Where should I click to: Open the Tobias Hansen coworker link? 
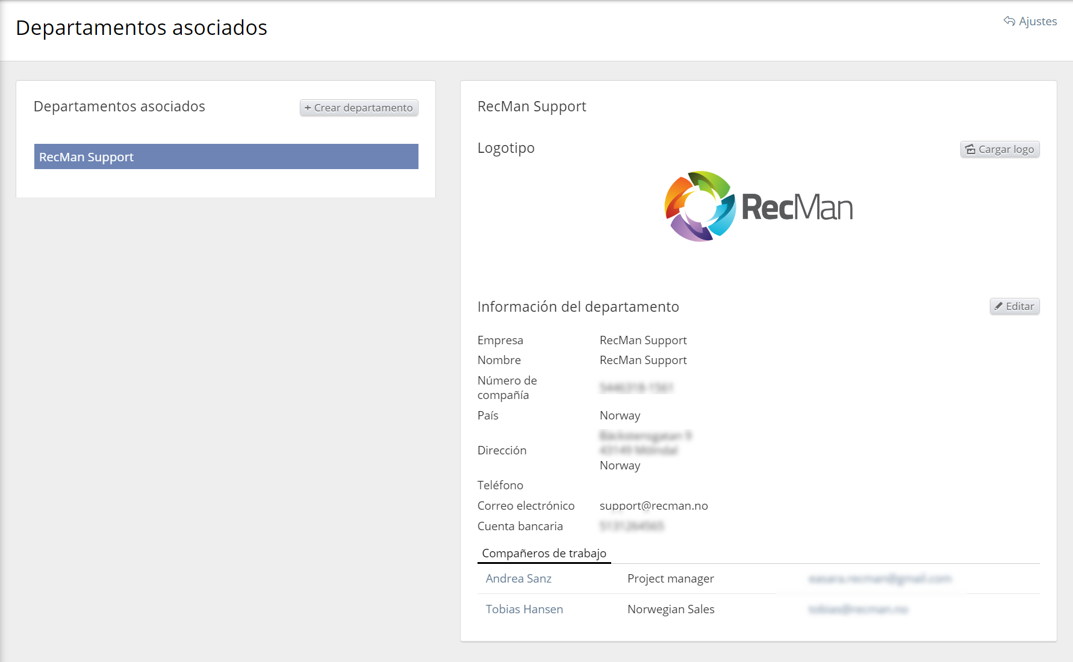point(524,609)
